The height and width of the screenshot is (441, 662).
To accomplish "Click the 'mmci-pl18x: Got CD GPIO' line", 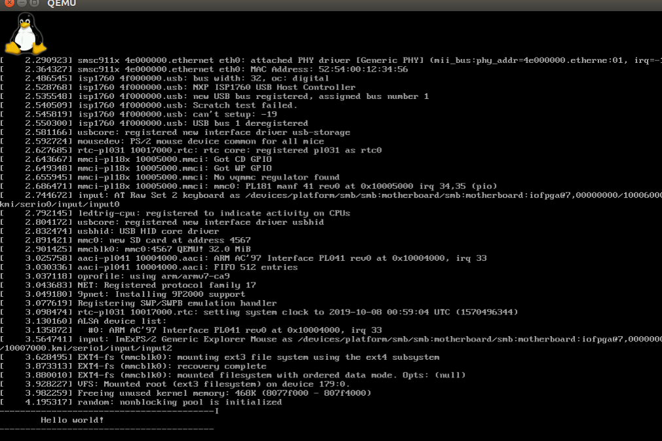I will click(x=136, y=159).
